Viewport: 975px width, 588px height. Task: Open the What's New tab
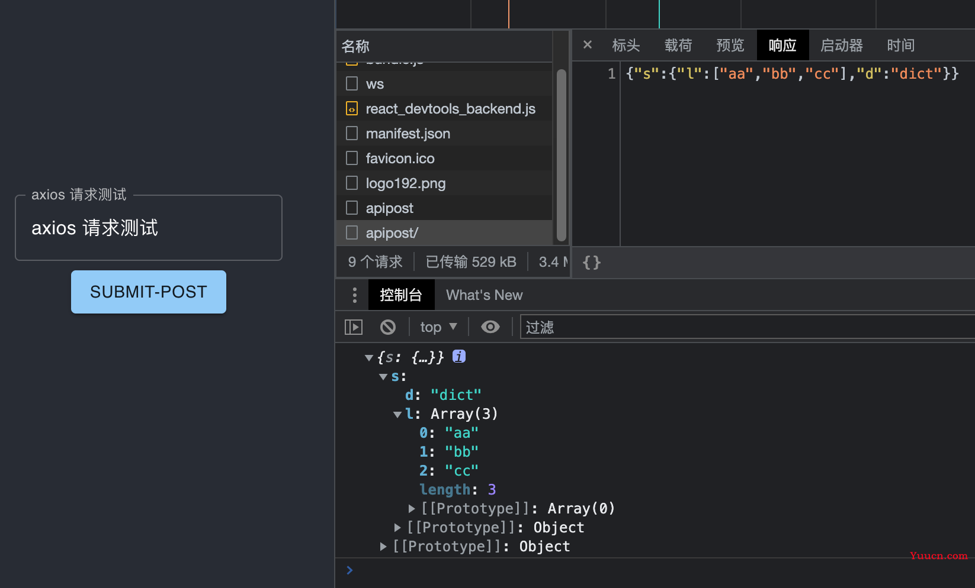[484, 295]
